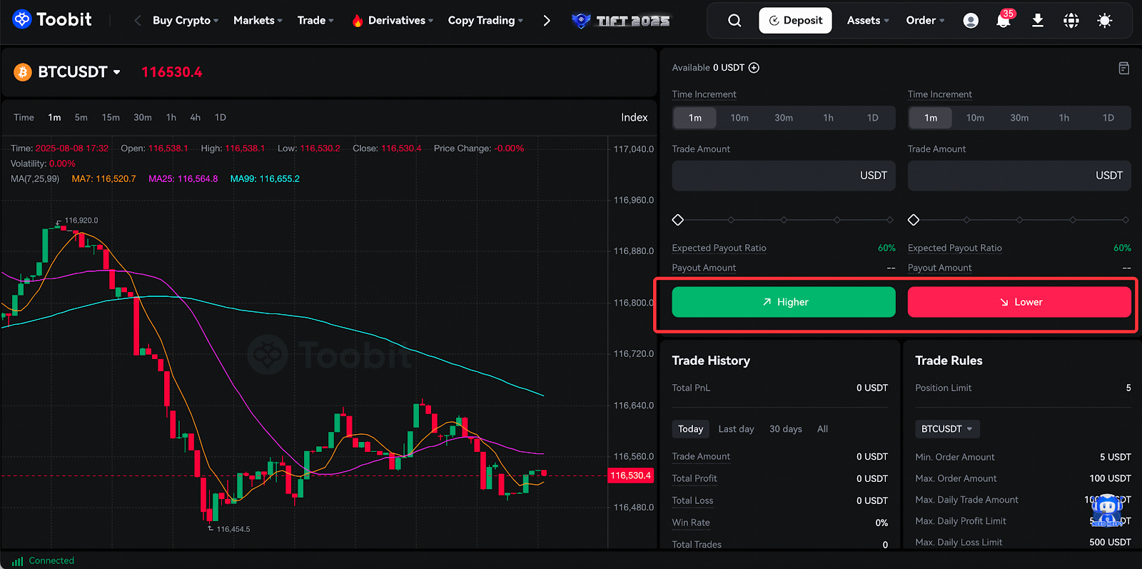
Task: Expand the Derivatives menu
Action: coord(400,21)
